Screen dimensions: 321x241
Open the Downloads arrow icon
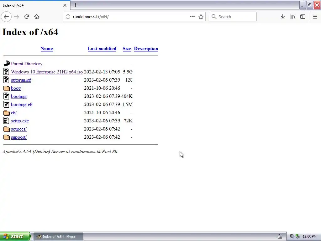[283, 17]
